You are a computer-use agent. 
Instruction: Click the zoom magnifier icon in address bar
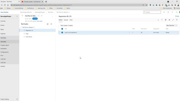pos(143,5)
